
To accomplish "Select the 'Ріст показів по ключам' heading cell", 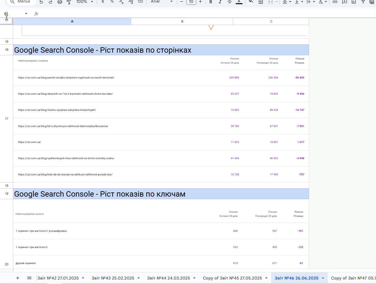I will pos(161,194).
